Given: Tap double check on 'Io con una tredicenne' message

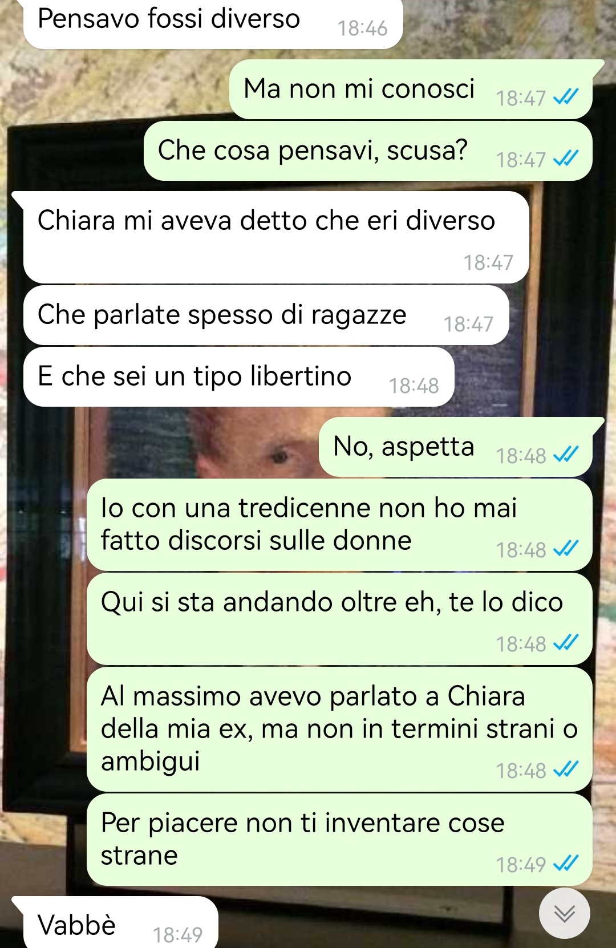Looking at the screenshot, I should (x=566, y=549).
